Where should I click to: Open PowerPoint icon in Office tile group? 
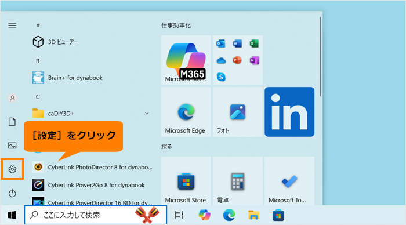click(x=237, y=60)
